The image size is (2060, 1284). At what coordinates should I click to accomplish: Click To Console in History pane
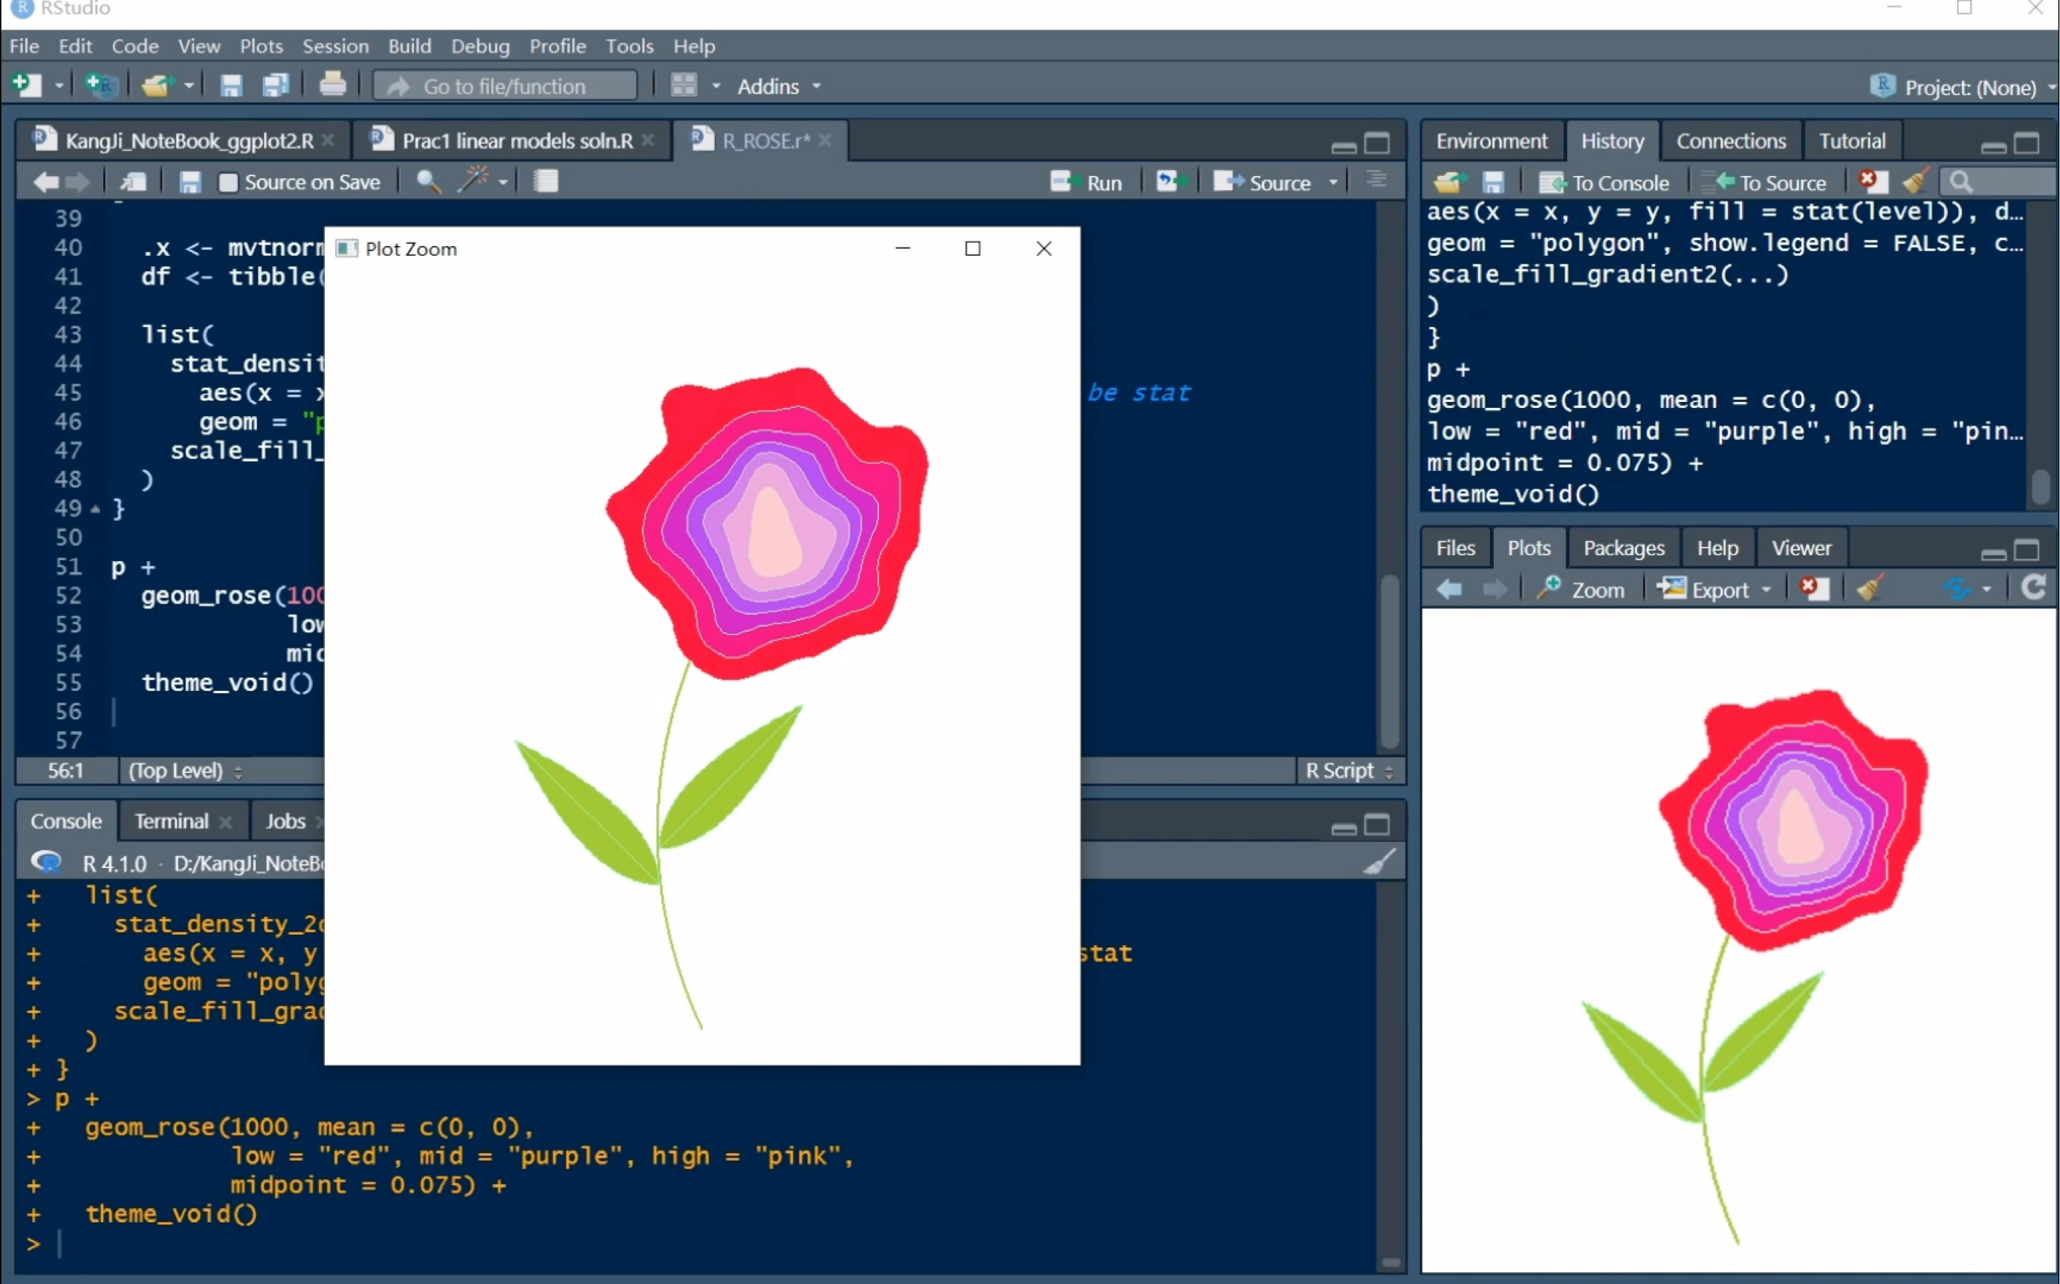pyautogui.click(x=1604, y=183)
